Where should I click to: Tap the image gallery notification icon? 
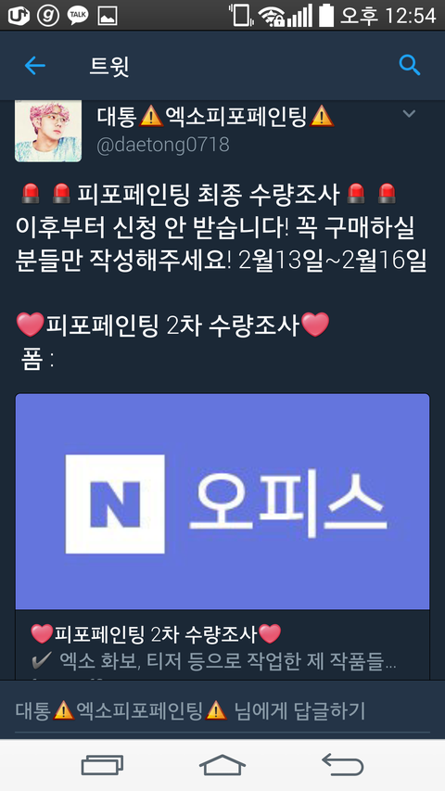pos(108,16)
